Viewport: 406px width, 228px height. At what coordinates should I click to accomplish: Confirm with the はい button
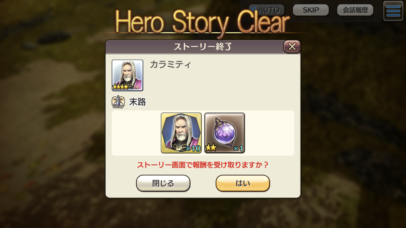pyautogui.click(x=243, y=183)
